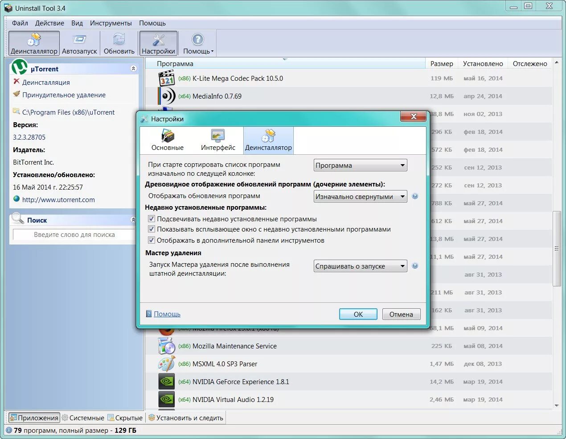Click the MSXML 4.0 SP3 Parser icon
The image size is (566, 439).
(x=166, y=364)
